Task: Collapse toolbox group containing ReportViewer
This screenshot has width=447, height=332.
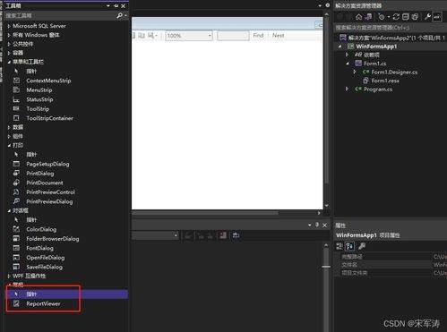Action: 9,285
